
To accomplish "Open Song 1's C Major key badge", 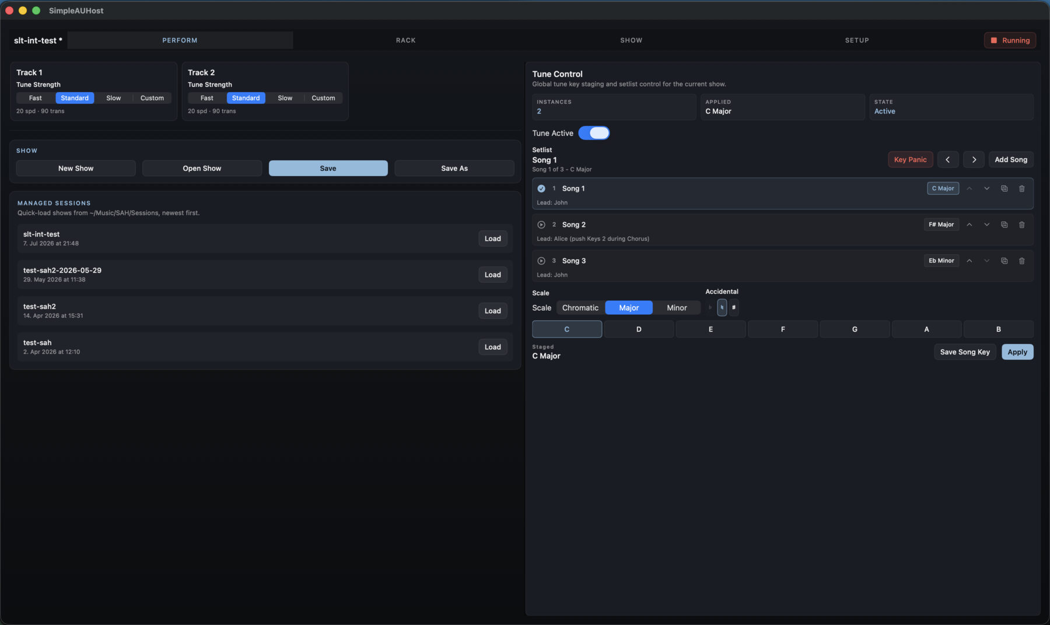I will pyautogui.click(x=943, y=188).
